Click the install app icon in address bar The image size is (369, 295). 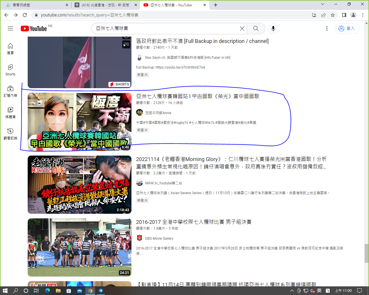[314, 15]
